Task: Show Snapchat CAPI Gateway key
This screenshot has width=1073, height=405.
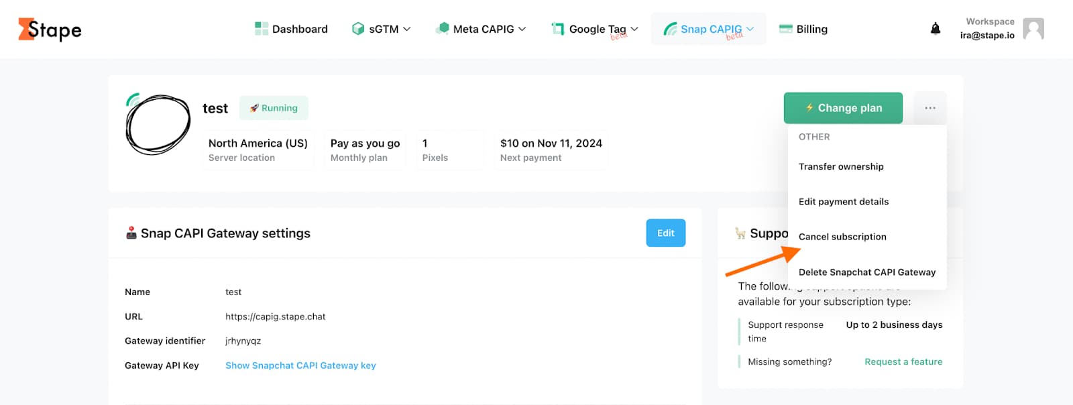Action: 300,365
